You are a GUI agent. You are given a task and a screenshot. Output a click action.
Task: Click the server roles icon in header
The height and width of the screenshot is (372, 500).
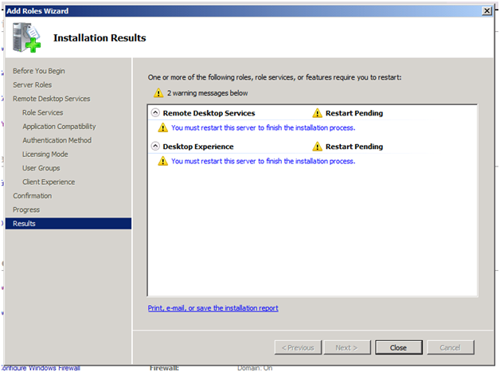tap(26, 37)
